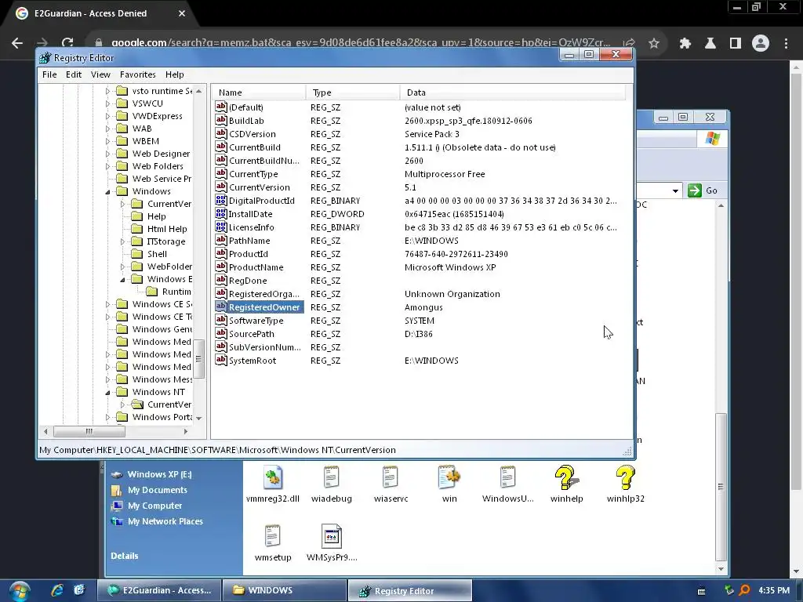Click the Chrome labs flask icon
The height and width of the screenshot is (602, 803).
pos(710,44)
